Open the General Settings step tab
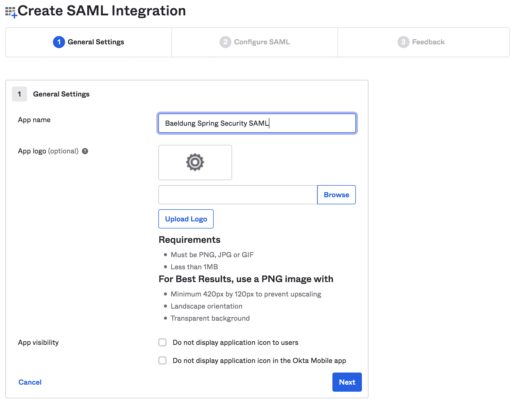The height and width of the screenshot is (400, 516). click(x=96, y=42)
